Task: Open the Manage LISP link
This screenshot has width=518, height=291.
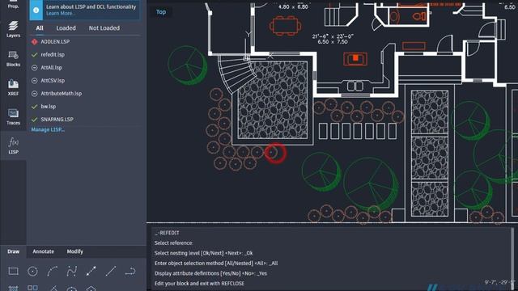Action: tap(48, 129)
